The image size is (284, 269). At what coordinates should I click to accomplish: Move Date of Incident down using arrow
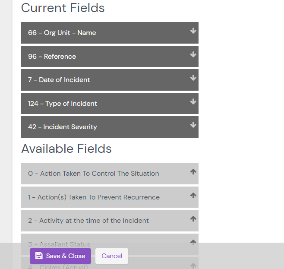(193, 78)
